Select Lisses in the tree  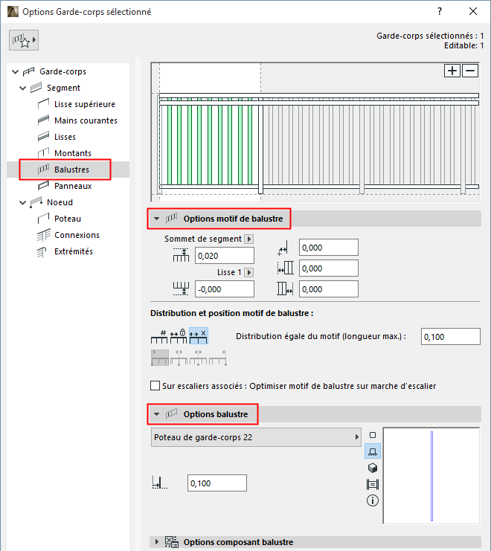[x=65, y=137]
